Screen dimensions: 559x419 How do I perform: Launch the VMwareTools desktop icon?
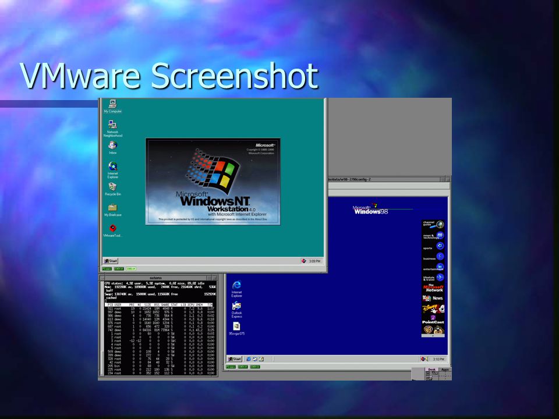(112, 231)
